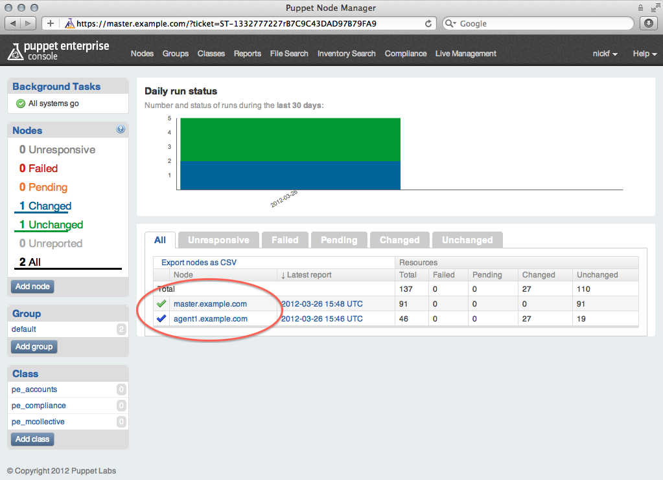The width and height of the screenshot is (663, 480).
Task: Open Groups in the top navigation
Action: pos(176,54)
